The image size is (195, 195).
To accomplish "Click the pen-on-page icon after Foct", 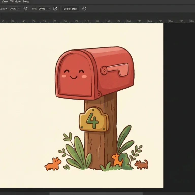I will coord(55,9).
